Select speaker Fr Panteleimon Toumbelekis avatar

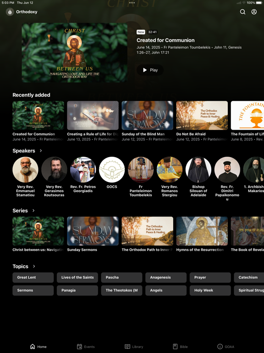pyautogui.click(x=141, y=170)
